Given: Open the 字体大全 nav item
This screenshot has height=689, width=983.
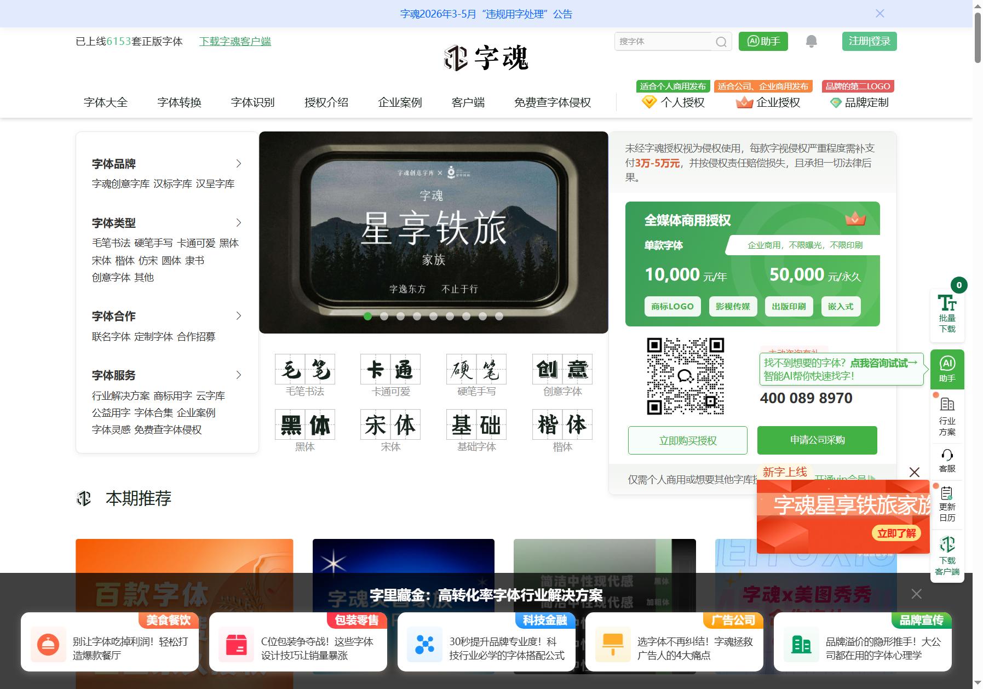Looking at the screenshot, I should tap(106, 102).
